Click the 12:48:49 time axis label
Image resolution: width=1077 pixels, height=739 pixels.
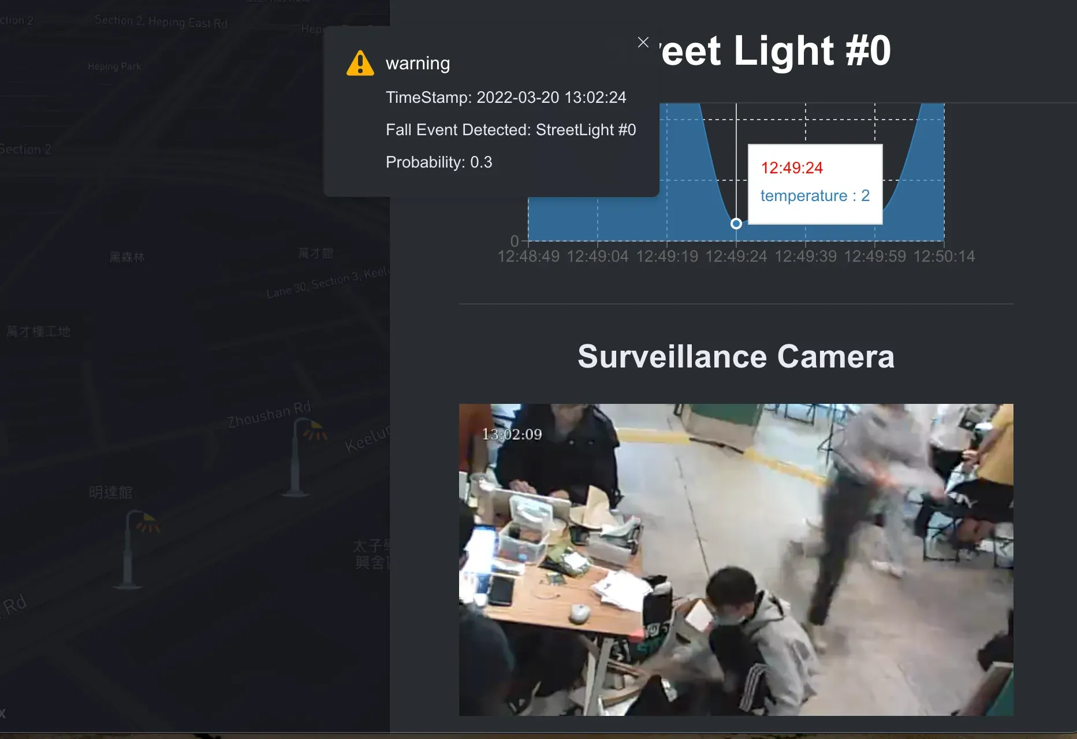(528, 257)
